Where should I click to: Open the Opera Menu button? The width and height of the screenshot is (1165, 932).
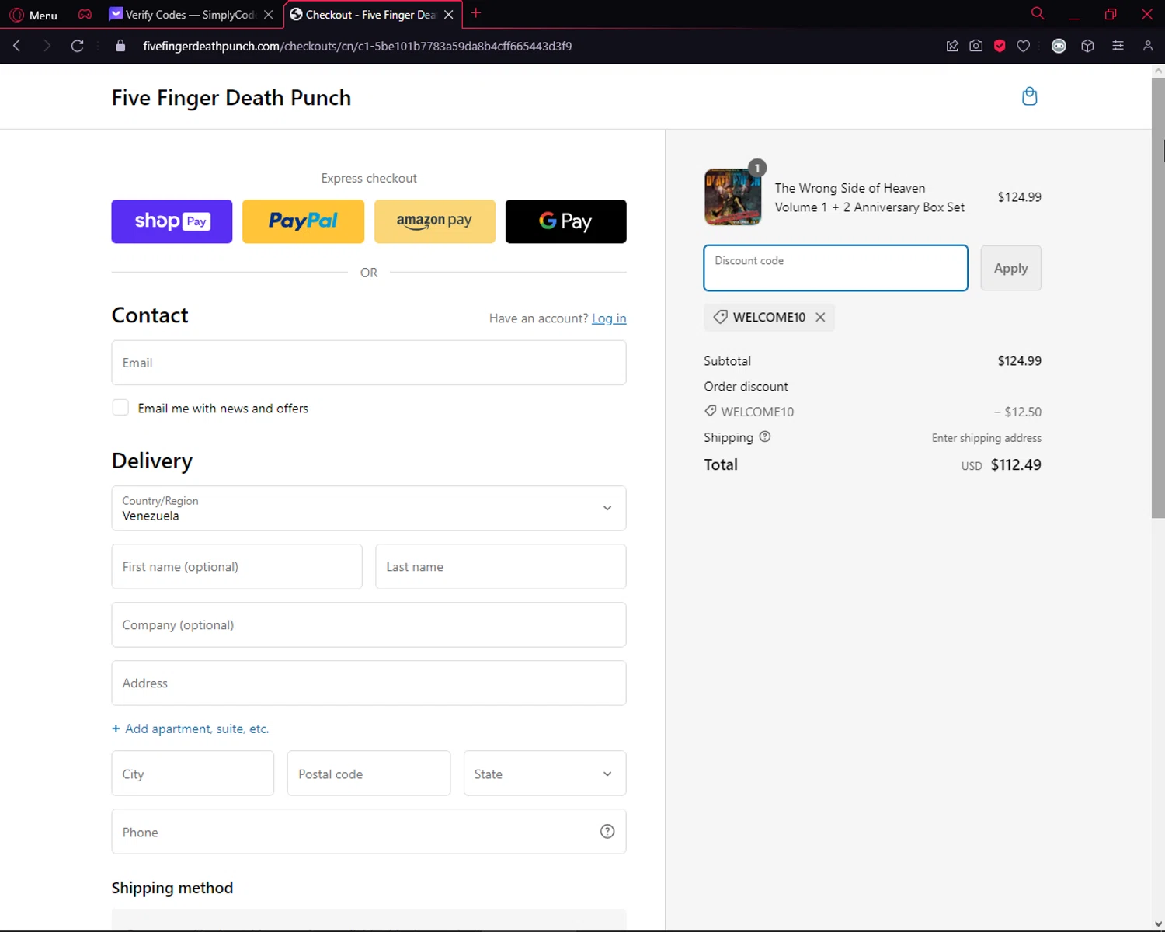coord(33,15)
